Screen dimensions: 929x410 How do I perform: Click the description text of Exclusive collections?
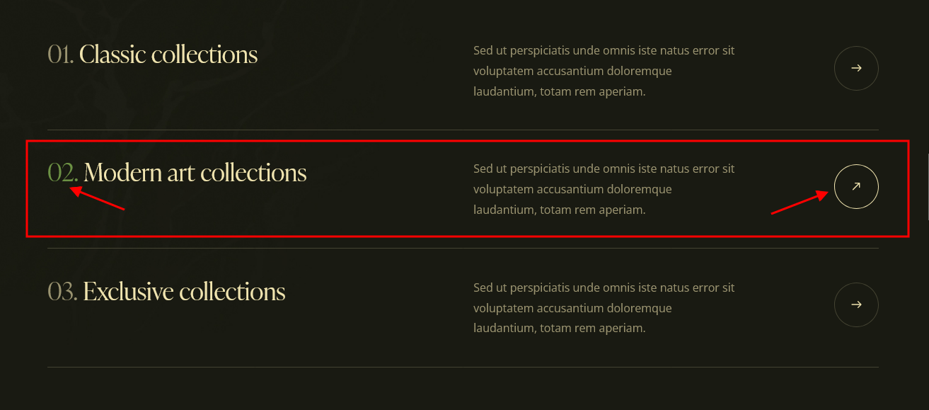click(604, 308)
